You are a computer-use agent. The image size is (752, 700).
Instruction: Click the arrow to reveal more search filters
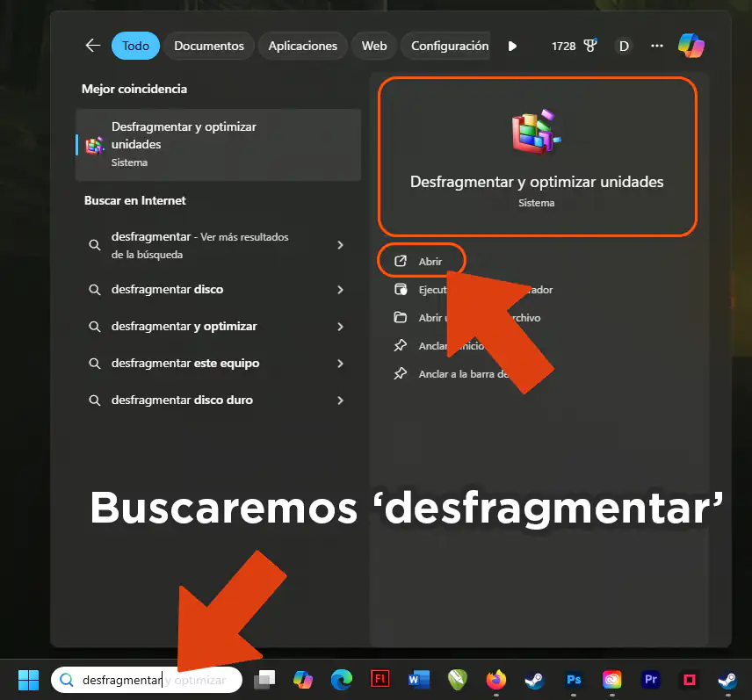click(x=512, y=46)
